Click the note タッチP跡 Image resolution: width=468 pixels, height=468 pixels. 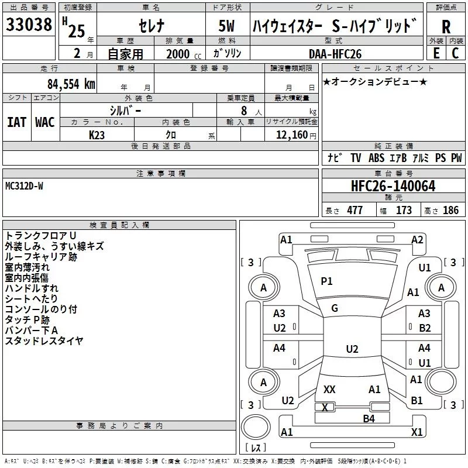click(x=27, y=319)
